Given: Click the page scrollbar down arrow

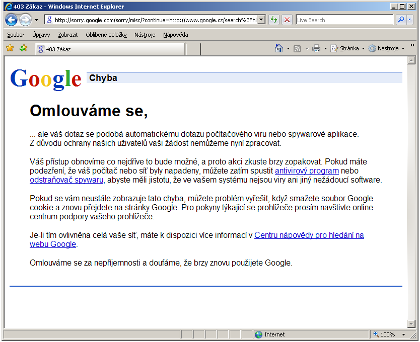Looking at the screenshot, I should tap(411, 324).
